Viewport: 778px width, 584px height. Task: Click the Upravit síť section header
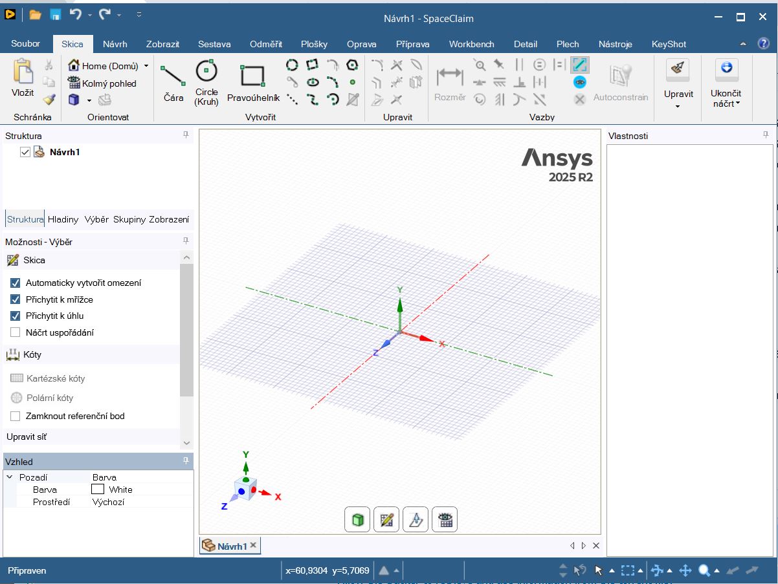(27, 437)
